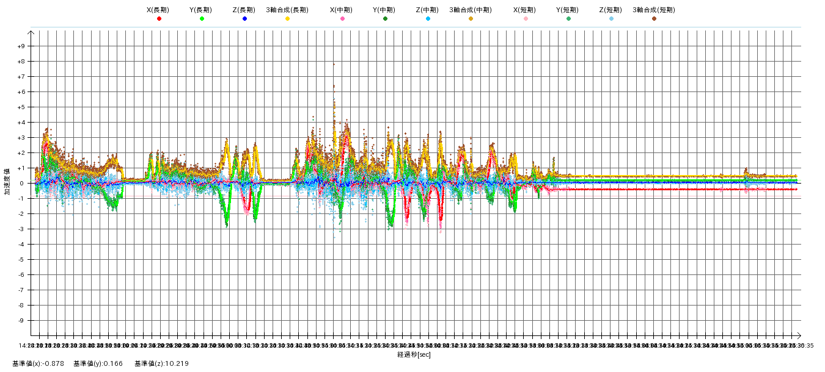This screenshot has width=825, height=372.
Task: Click the pink X(中期) legend marker
Action: pos(342,19)
